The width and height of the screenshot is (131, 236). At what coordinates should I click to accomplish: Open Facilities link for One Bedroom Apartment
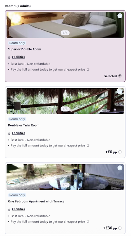tap(18, 209)
